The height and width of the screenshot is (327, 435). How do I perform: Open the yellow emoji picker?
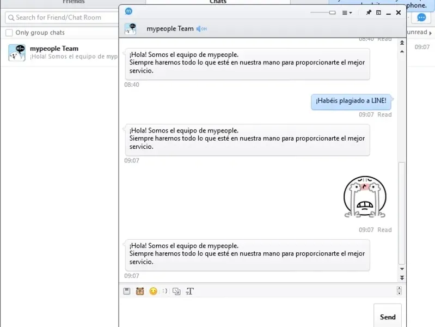tap(153, 291)
